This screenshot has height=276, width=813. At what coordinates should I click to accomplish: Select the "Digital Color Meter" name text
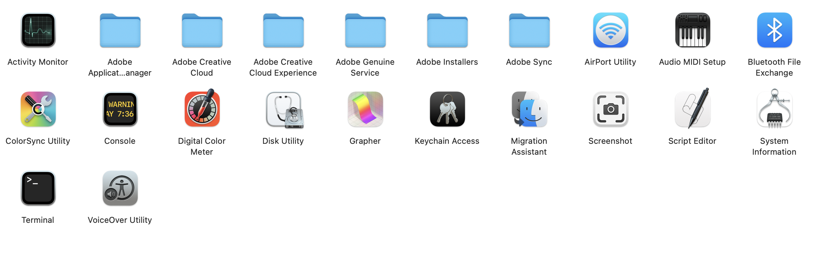(x=202, y=147)
